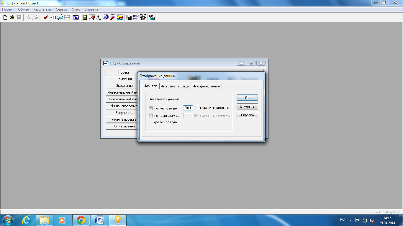Launch Internet Explorer from taskbar
Image resolution: width=403 pixels, height=226 pixels.
click(x=26, y=220)
